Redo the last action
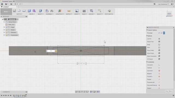175x98 pixels. 20,4
